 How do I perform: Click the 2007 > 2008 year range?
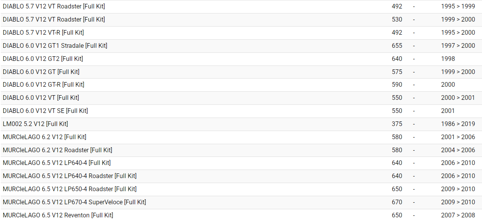click(458, 215)
